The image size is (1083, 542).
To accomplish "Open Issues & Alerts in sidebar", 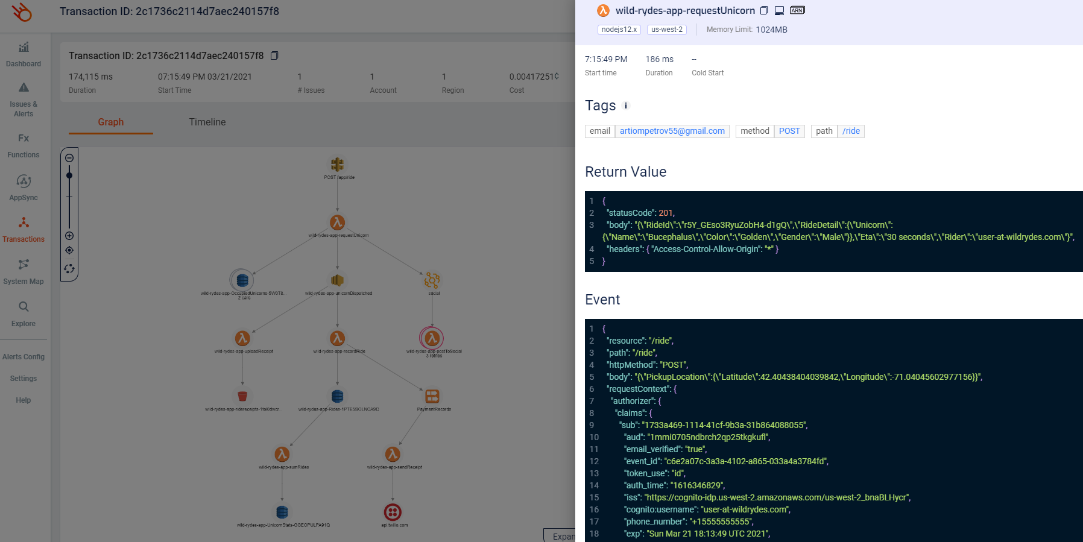I will pos(24,100).
